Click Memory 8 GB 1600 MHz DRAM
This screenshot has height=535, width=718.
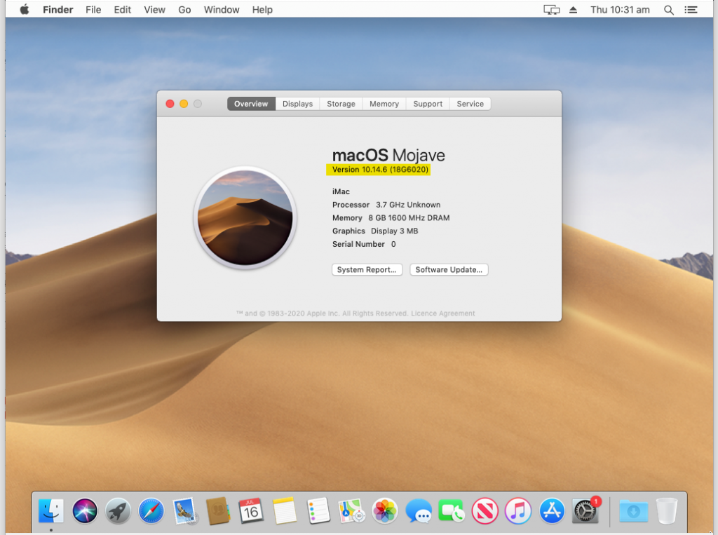391,218
